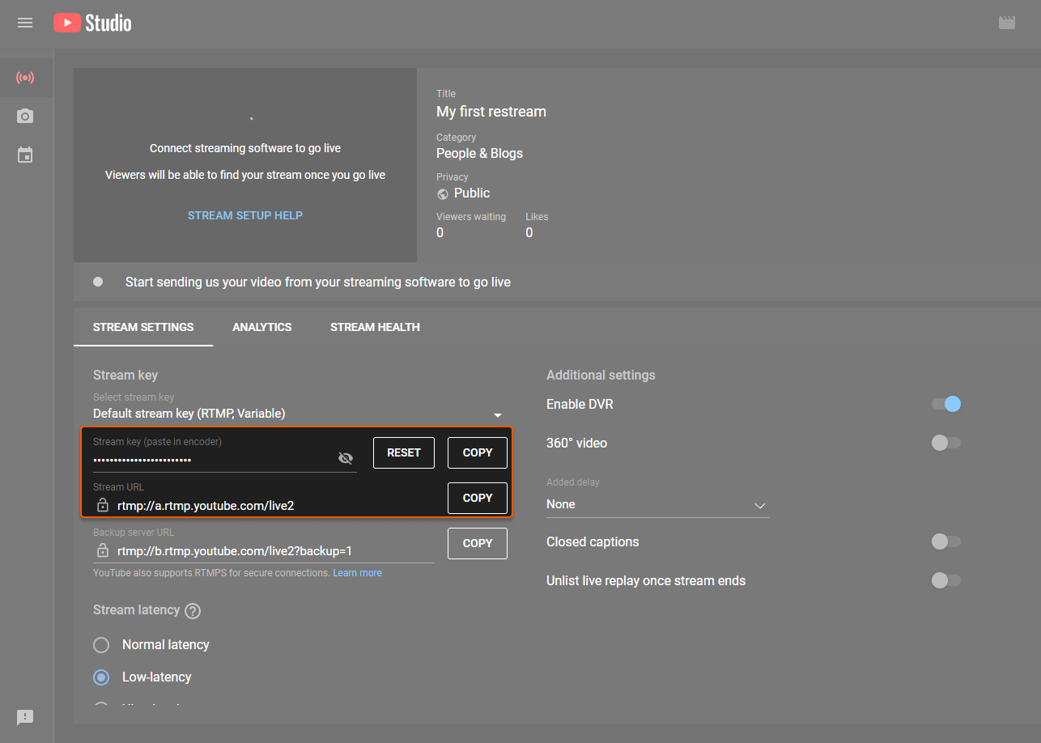Click the clapperboard icon in the top bar
The width and height of the screenshot is (1041, 743).
pyautogui.click(x=1007, y=23)
